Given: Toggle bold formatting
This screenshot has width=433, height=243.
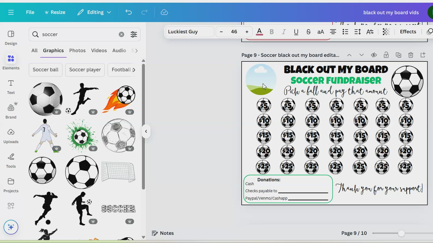Looking at the screenshot, I should coord(271,32).
